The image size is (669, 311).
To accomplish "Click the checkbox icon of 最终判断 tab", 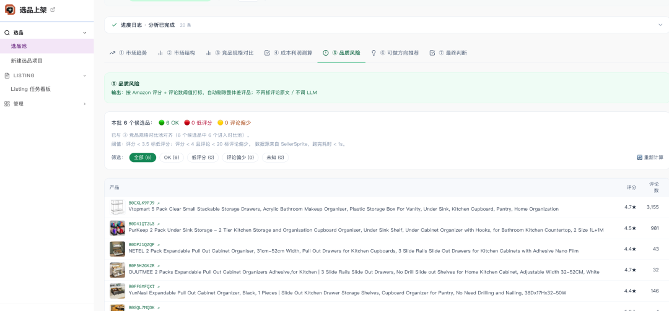I will click(x=432, y=53).
